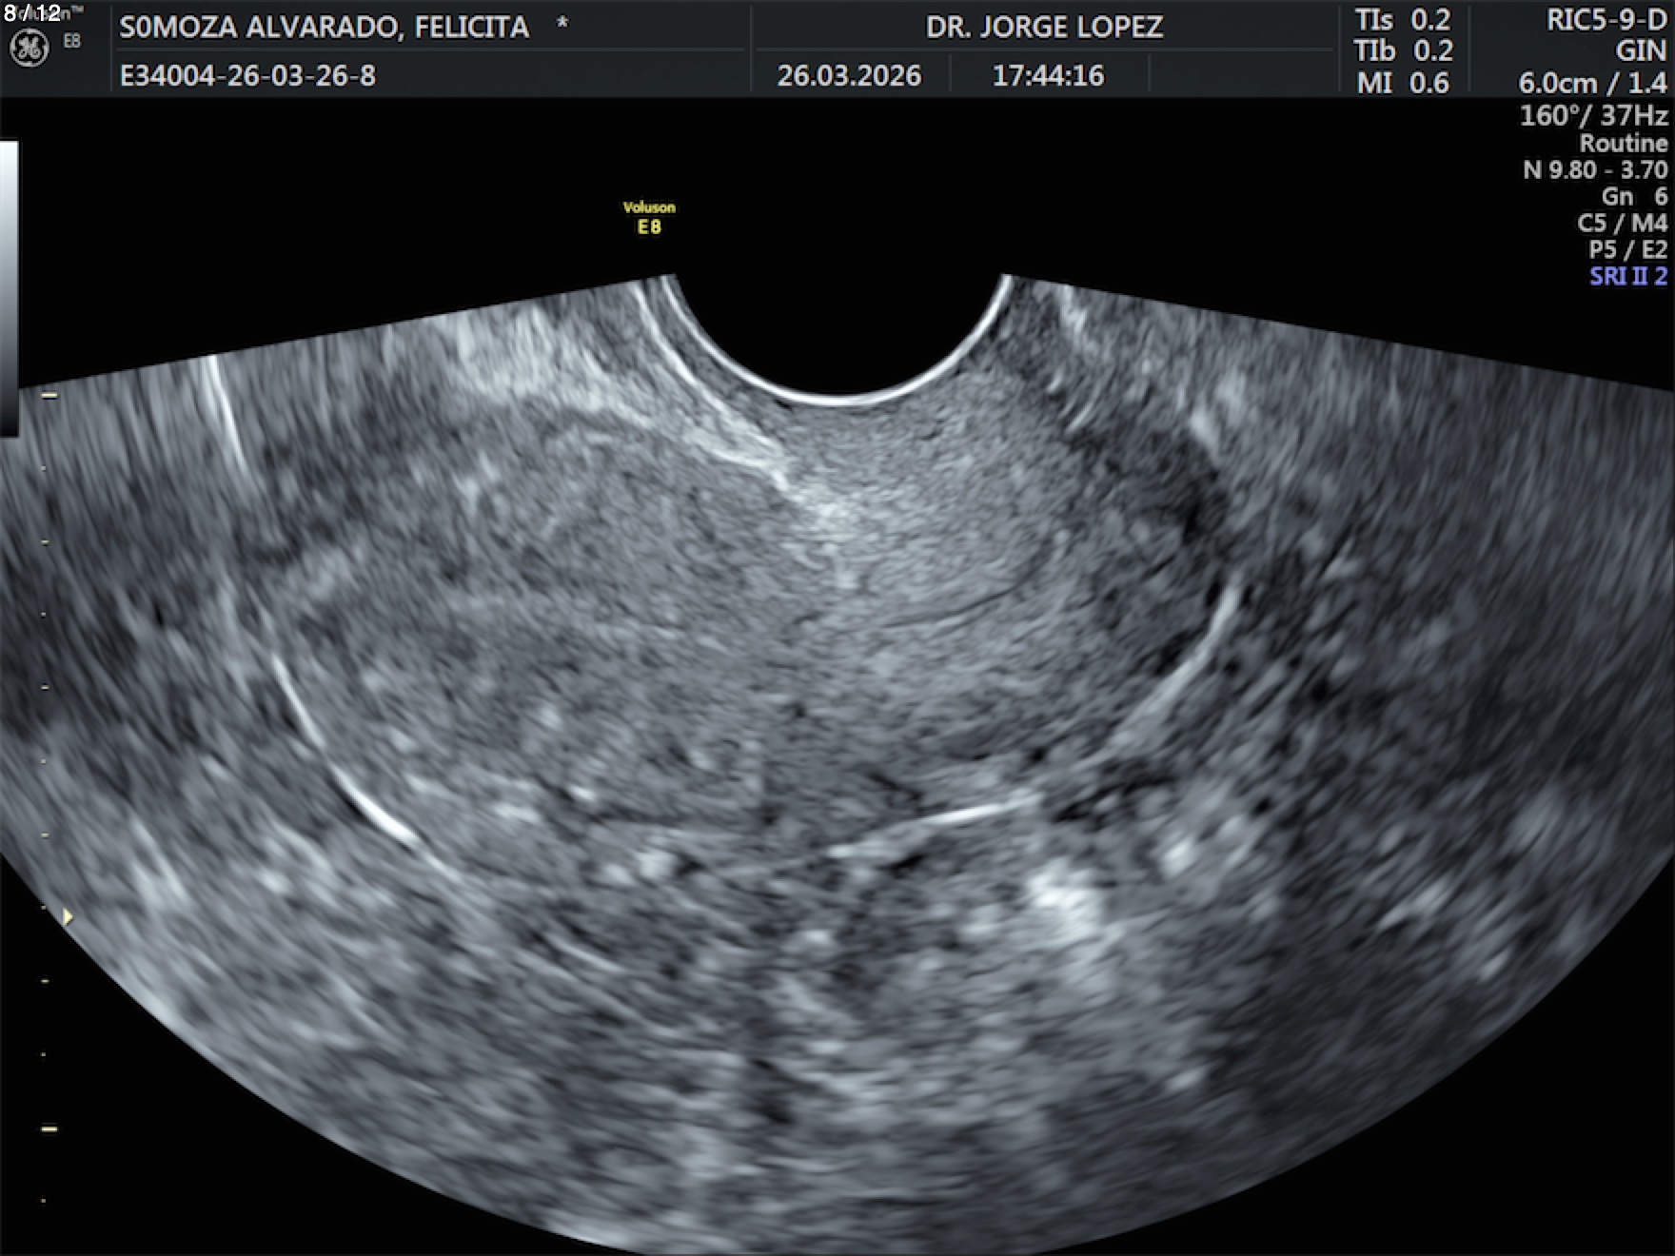Viewport: 1675px width, 1256px height.
Task: Click the MI 0.6 mechanical index
Action: click(x=1403, y=83)
